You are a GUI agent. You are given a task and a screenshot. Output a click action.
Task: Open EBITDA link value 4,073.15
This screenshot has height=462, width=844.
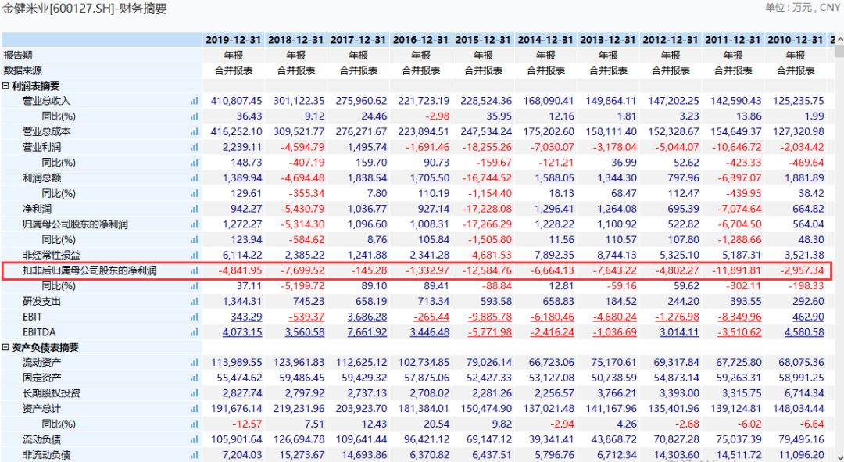[x=242, y=332]
